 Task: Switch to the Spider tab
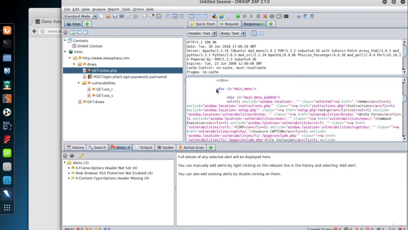pos(165,148)
